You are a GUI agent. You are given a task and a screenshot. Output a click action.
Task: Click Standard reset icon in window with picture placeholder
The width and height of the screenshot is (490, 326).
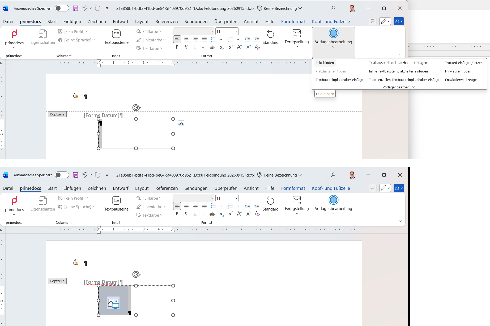pyautogui.click(x=270, y=201)
